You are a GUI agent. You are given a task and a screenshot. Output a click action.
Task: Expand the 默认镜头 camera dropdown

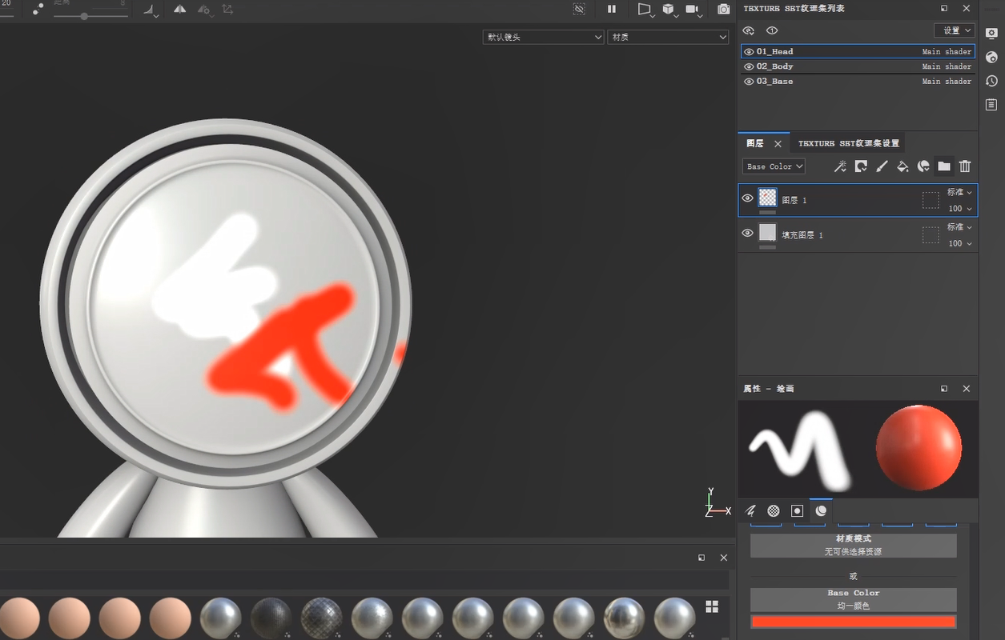543,37
